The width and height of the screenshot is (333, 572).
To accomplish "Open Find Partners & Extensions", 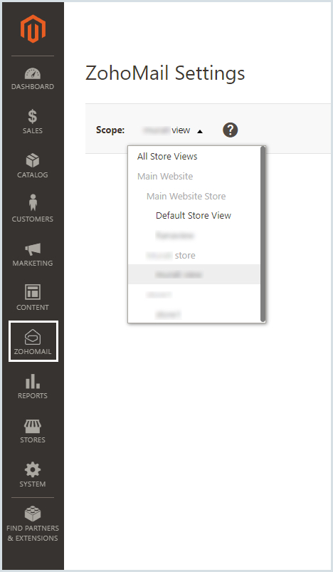I will click(x=33, y=524).
